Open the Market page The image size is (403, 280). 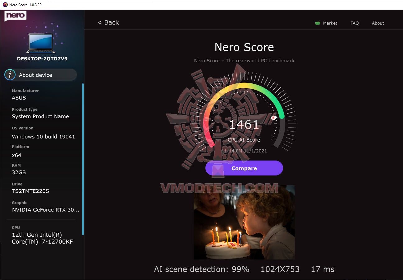point(330,23)
